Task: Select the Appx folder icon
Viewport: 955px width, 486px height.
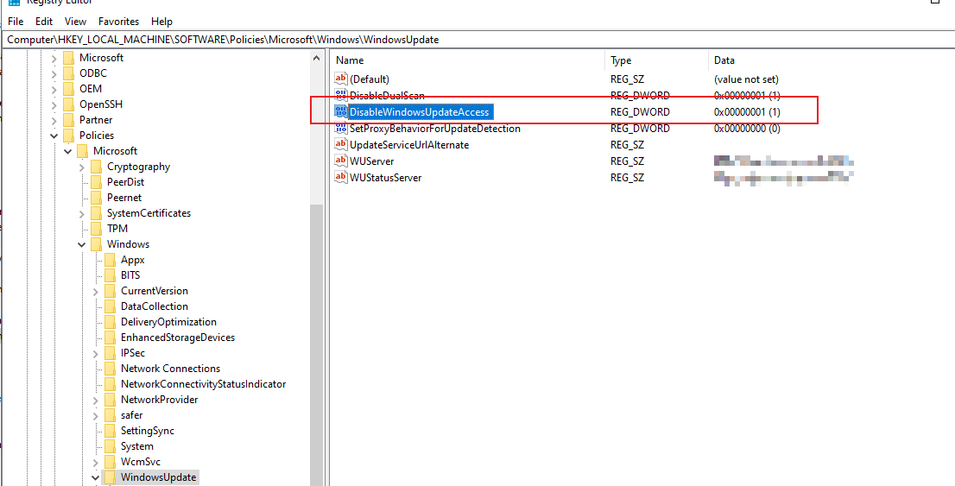Action: click(111, 260)
